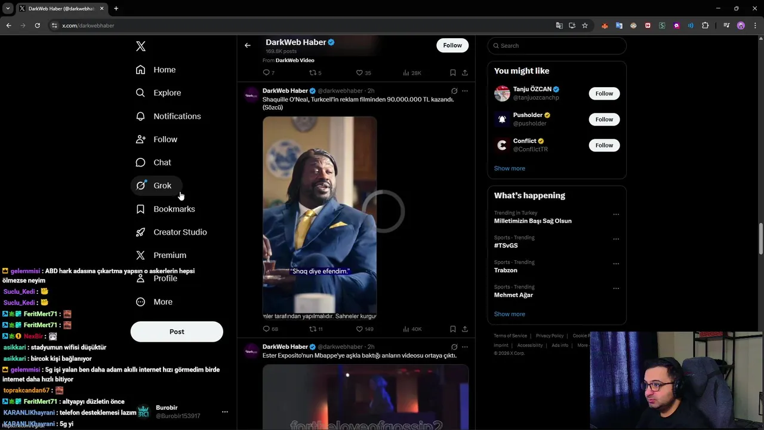Bookmark the Shaquille O'Neal post
764x430 pixels.
(453, 329)
